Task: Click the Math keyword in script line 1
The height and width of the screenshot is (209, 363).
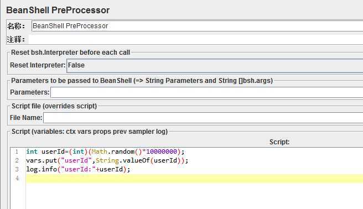Action: coord(99,151)
